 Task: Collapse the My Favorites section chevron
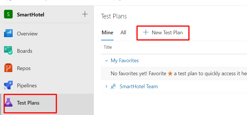(106, 61)
